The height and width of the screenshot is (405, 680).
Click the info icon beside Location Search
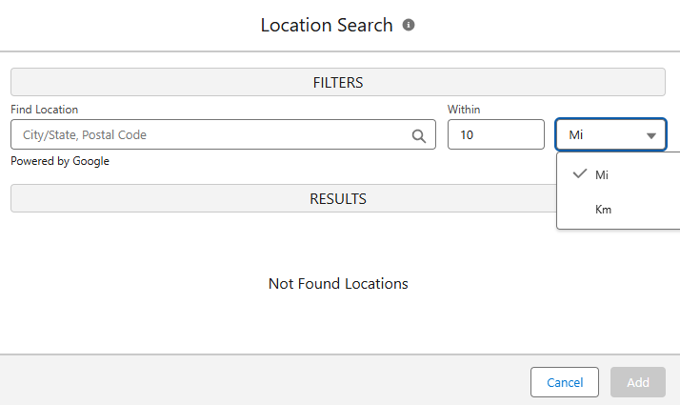pos(409,25)
